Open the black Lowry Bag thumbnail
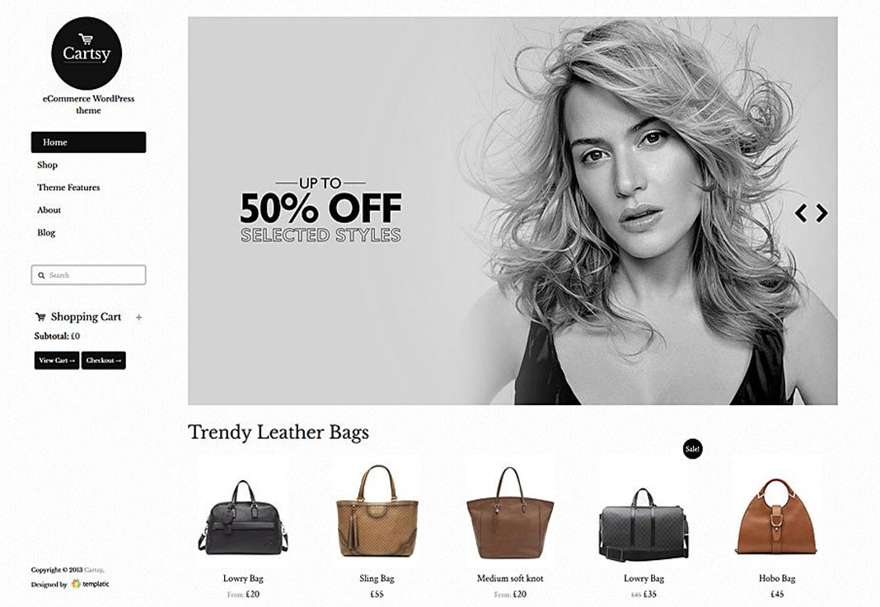 (243, 518)
